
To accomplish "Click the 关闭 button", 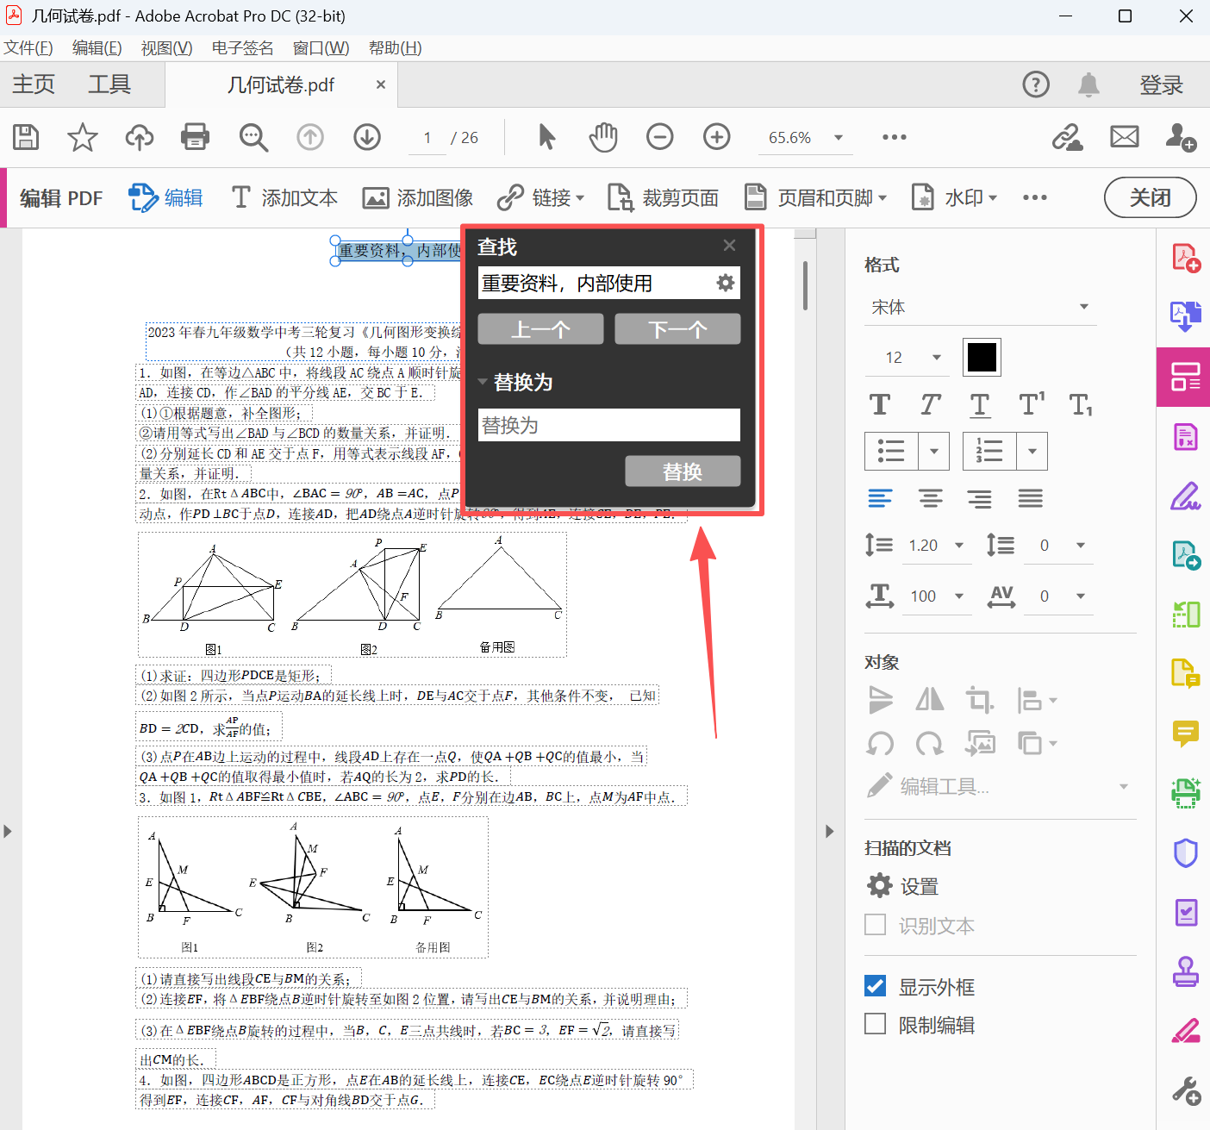I will click(x=1150, y=198).
